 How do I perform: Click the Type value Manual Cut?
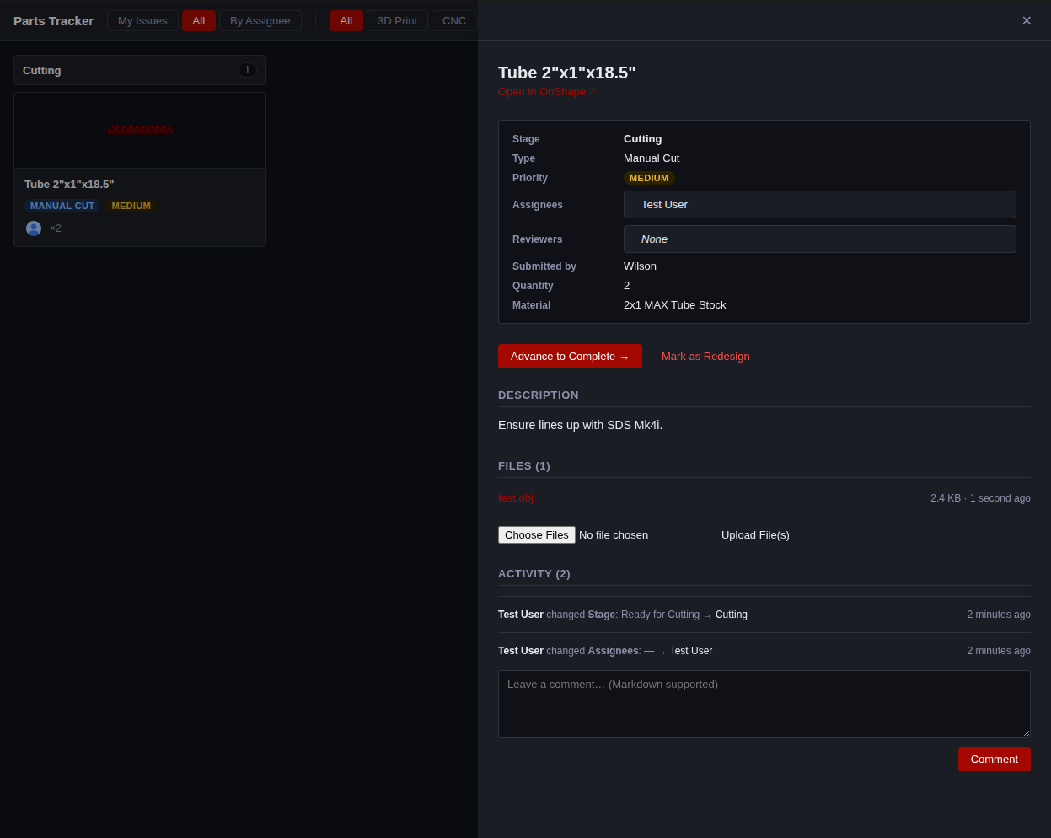652,158
